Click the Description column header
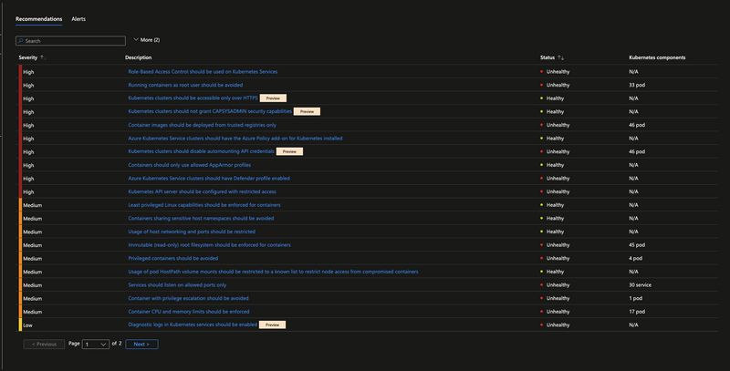The image size is (730, 371). point(139,57)
